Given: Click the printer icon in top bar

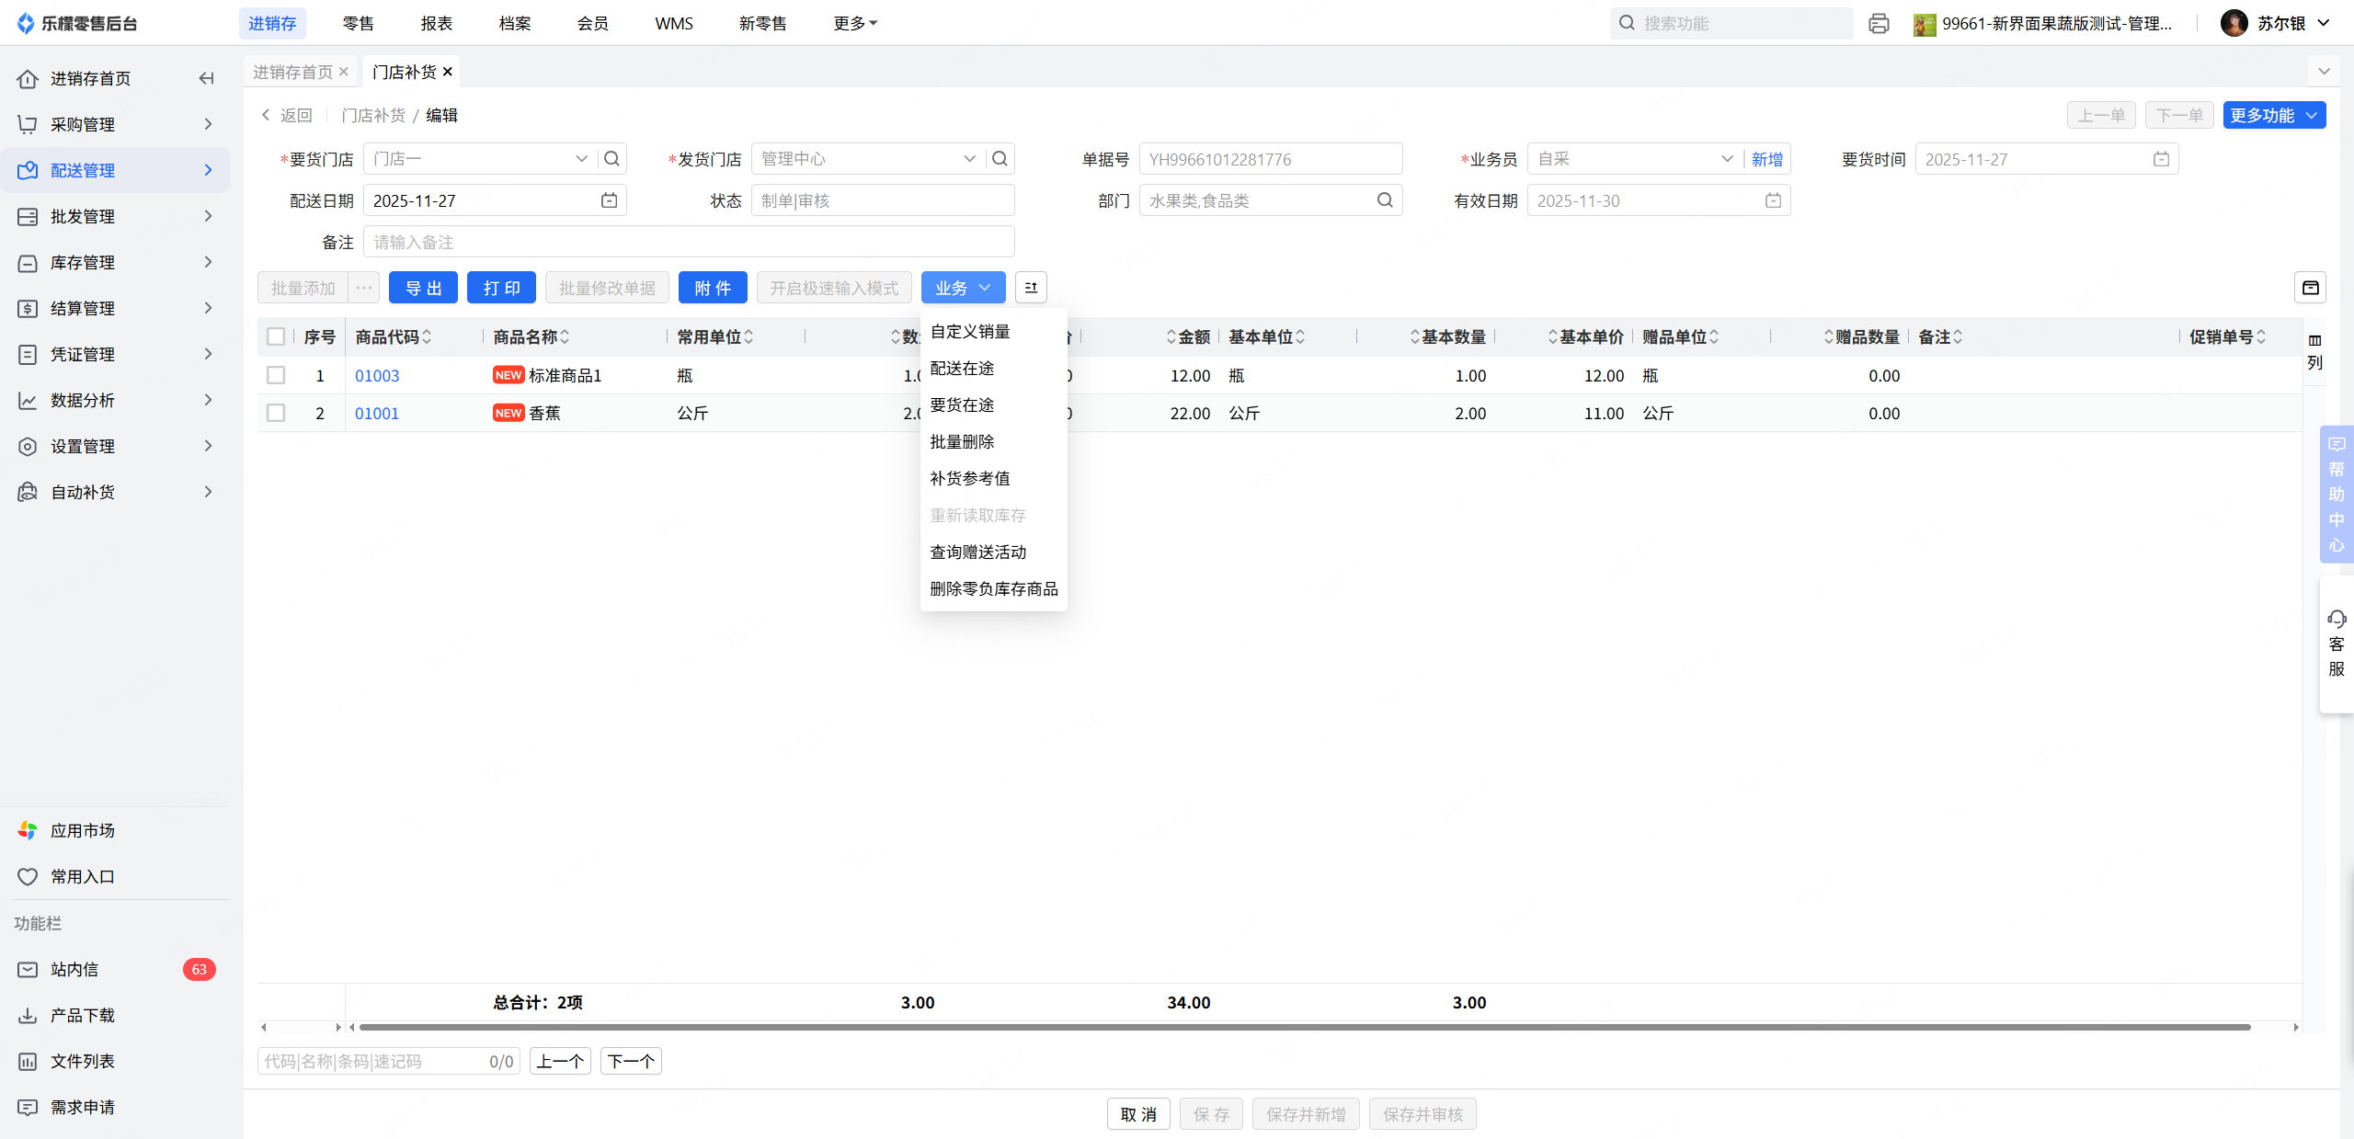Looking at the screenshot, I should tap(1879, 23).
